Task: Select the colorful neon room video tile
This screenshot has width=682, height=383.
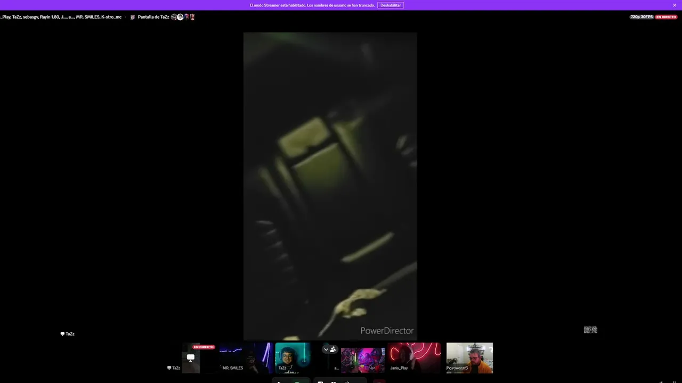Action: (363, 360)
